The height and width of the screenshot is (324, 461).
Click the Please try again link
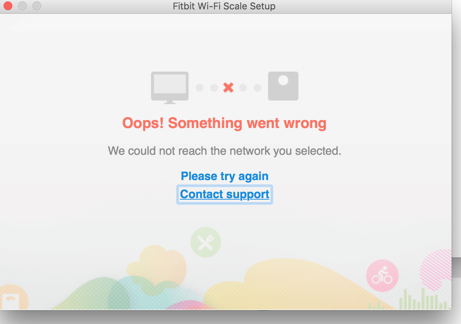coord(224,176)
